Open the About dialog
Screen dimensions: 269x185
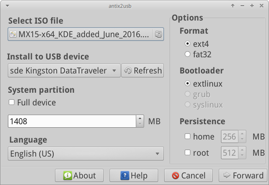[x=79, y=175]
